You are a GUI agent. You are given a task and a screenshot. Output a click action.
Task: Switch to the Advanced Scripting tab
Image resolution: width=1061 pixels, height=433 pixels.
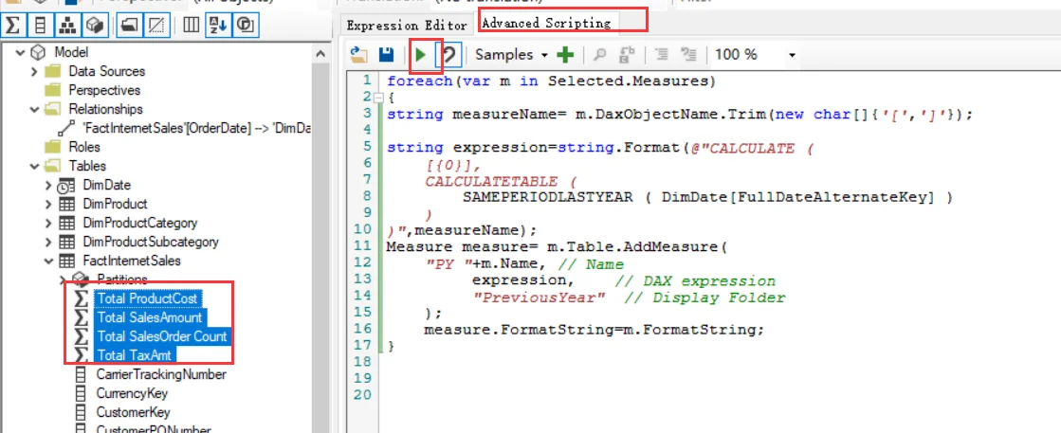click(546, 23)
